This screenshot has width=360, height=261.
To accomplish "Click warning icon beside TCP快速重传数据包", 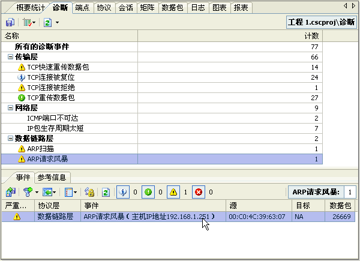I will tap(22, 67).
